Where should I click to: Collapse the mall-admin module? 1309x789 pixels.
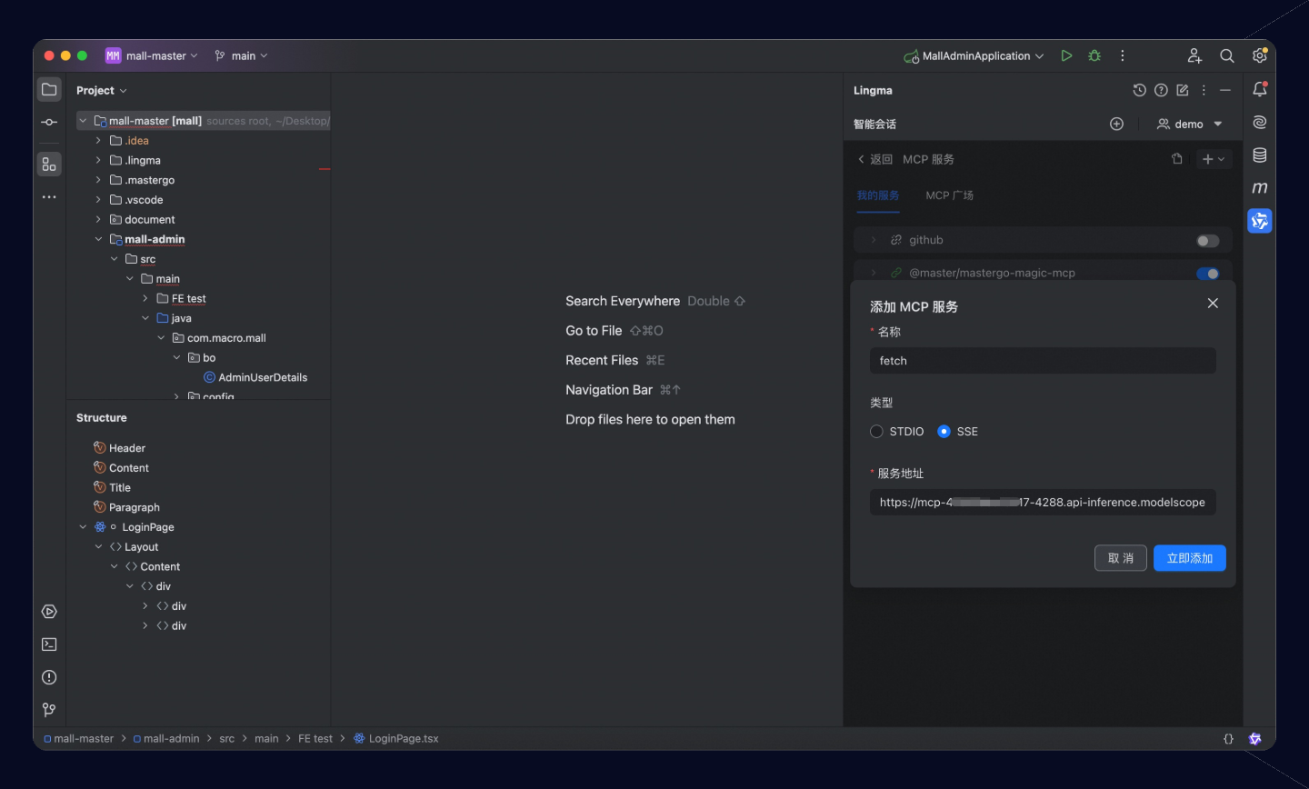coord(98,239)
